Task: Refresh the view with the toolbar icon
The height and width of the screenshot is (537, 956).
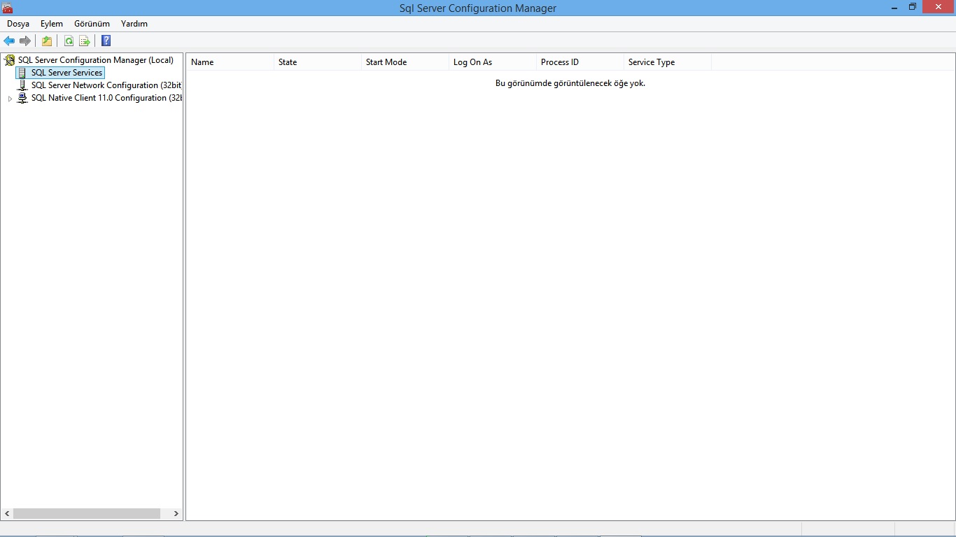Action: coord(69,41)
